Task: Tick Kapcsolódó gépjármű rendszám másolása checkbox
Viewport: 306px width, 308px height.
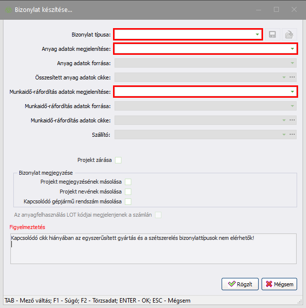Action: pyautogui.click(x=128, y=201)
